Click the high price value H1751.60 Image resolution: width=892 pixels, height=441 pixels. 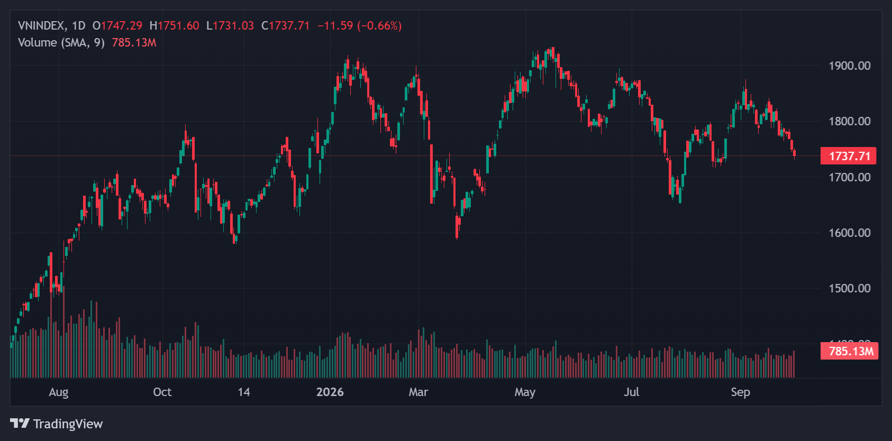tap(175, 25)
